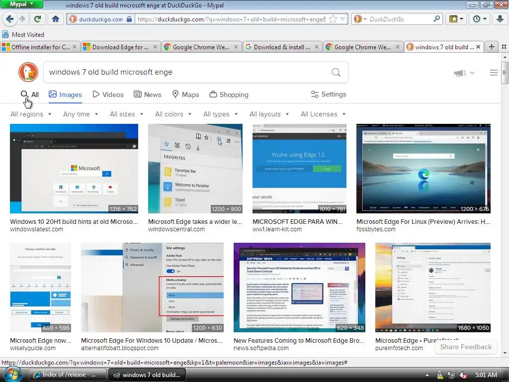The image size is (509, 382).
Task: Click the fossbytes.com source link
Action: [376, 229]
